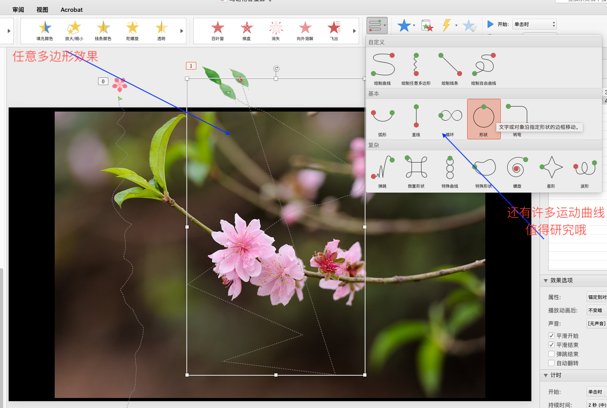
Task: Select the 弹跳 motion path
Action: (382, 171)
